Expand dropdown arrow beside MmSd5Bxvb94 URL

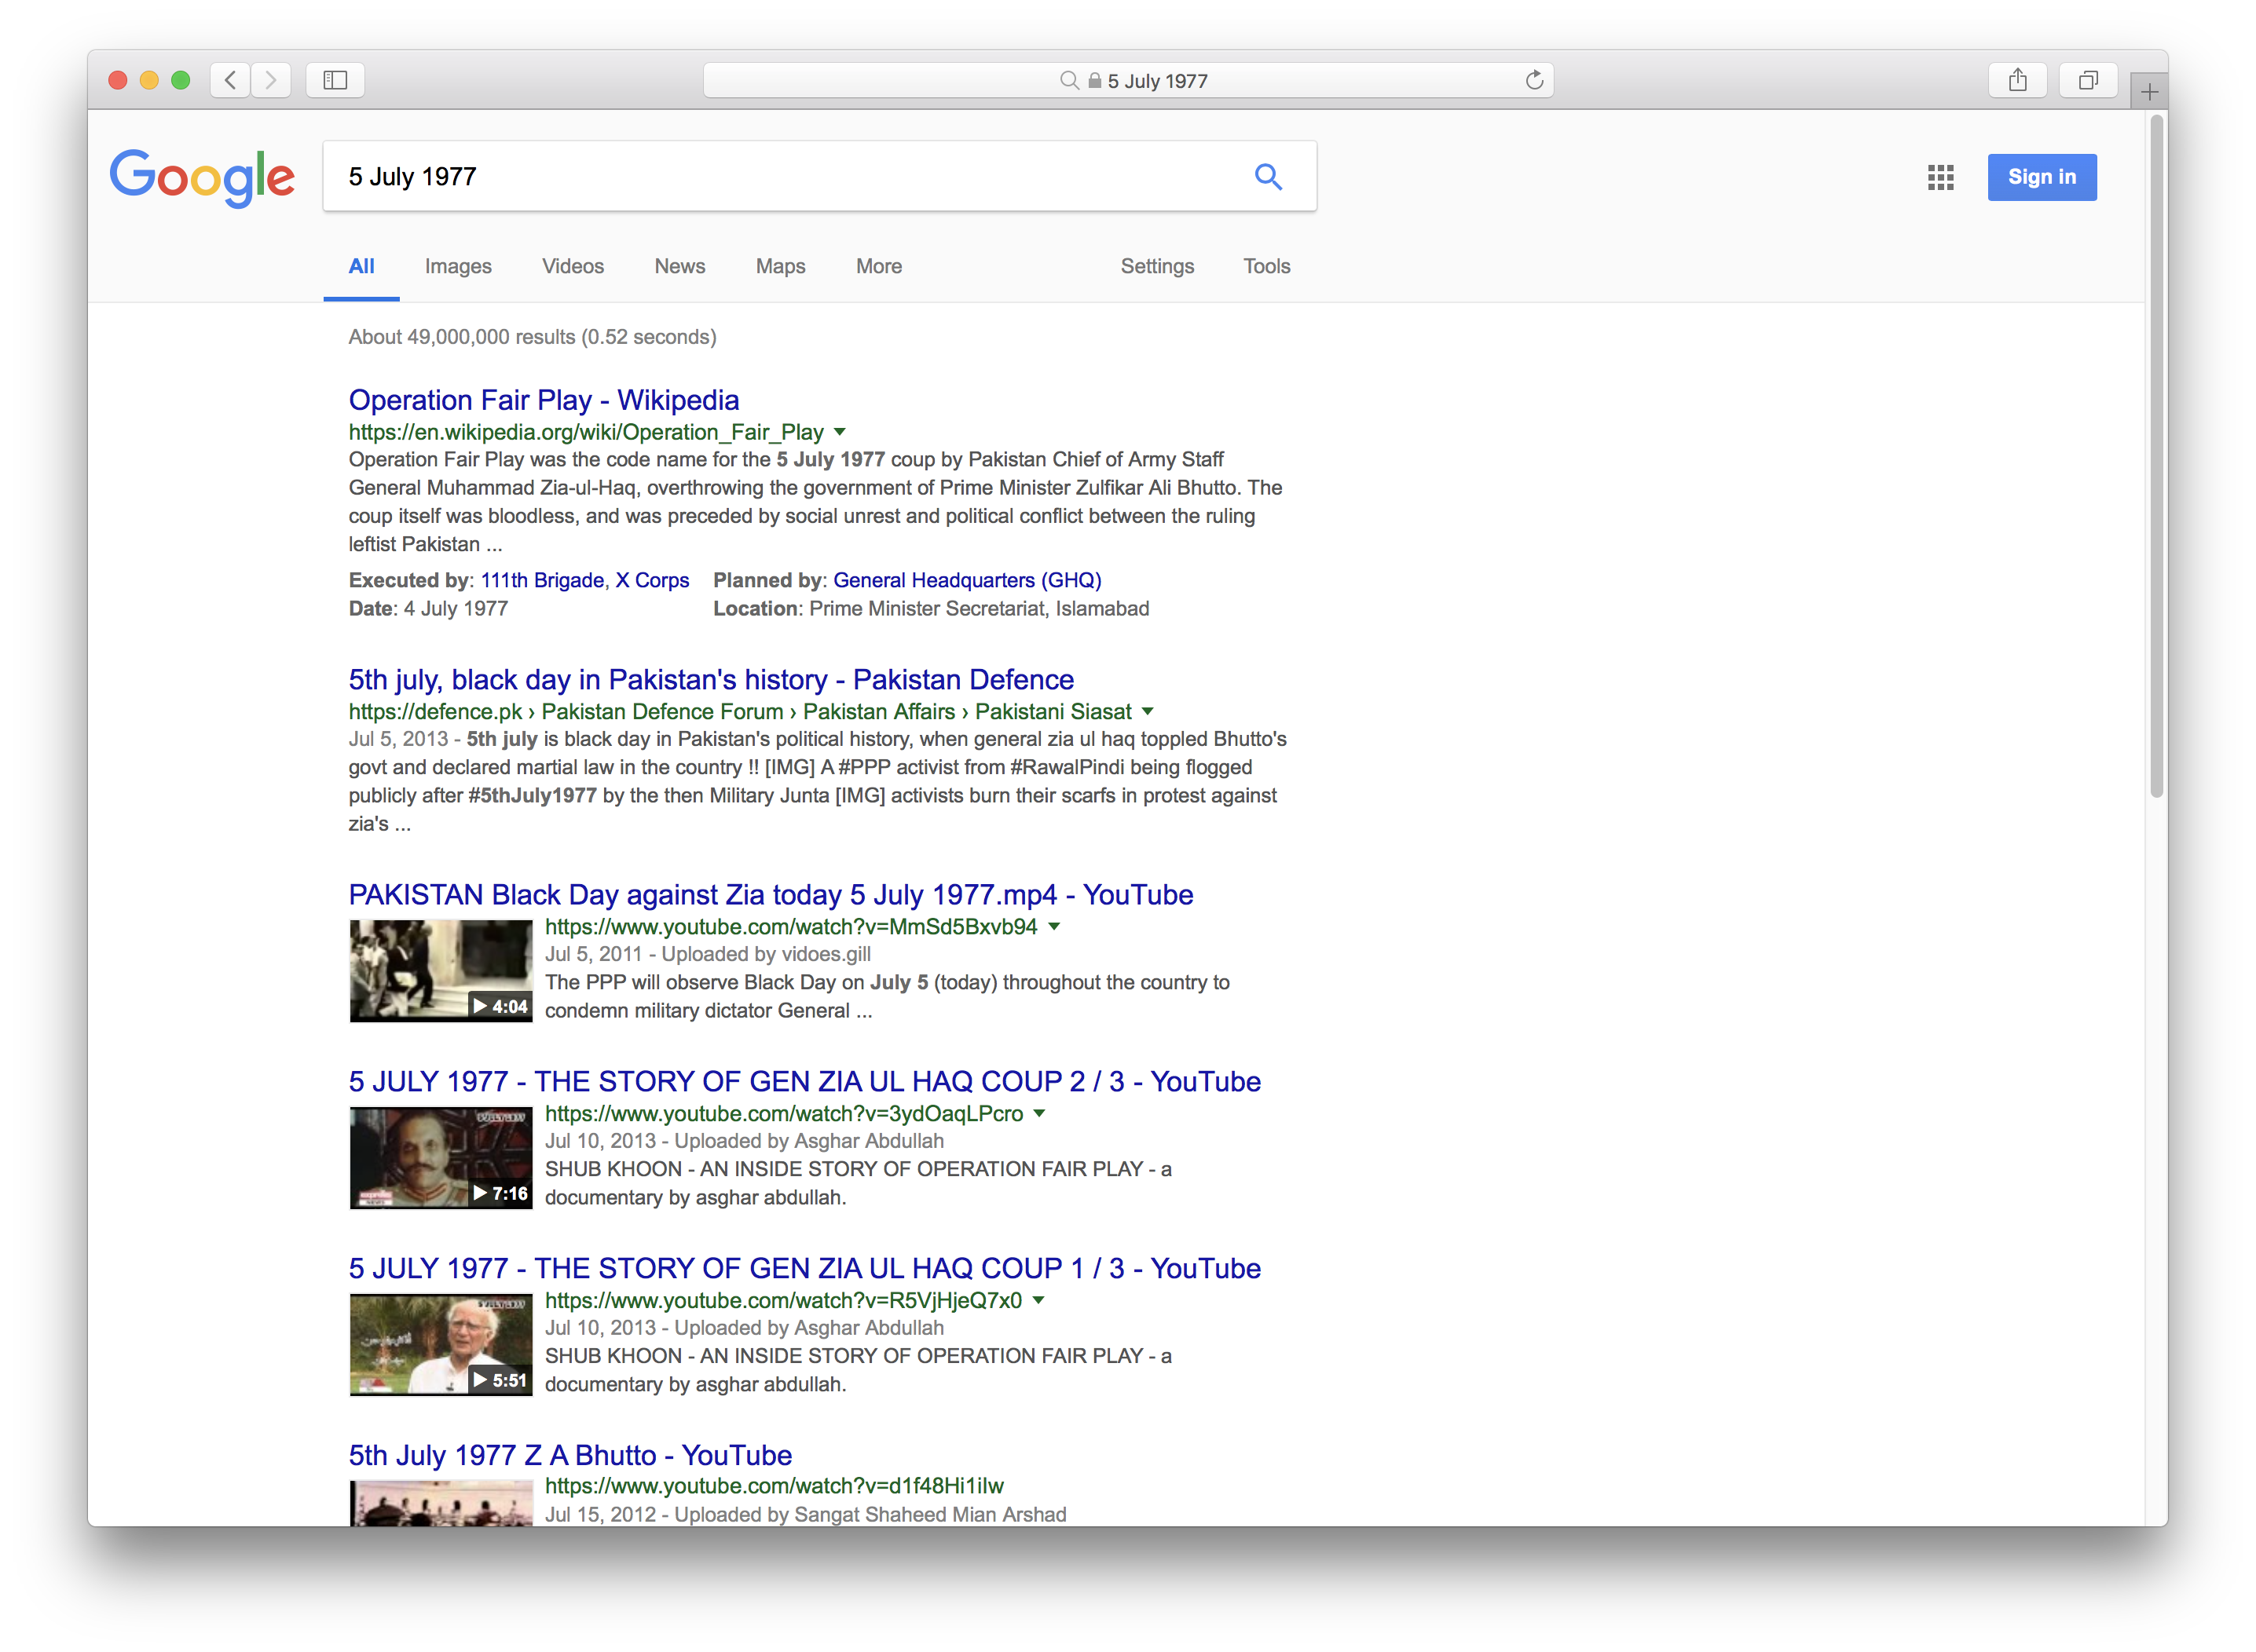(1053, 927)
